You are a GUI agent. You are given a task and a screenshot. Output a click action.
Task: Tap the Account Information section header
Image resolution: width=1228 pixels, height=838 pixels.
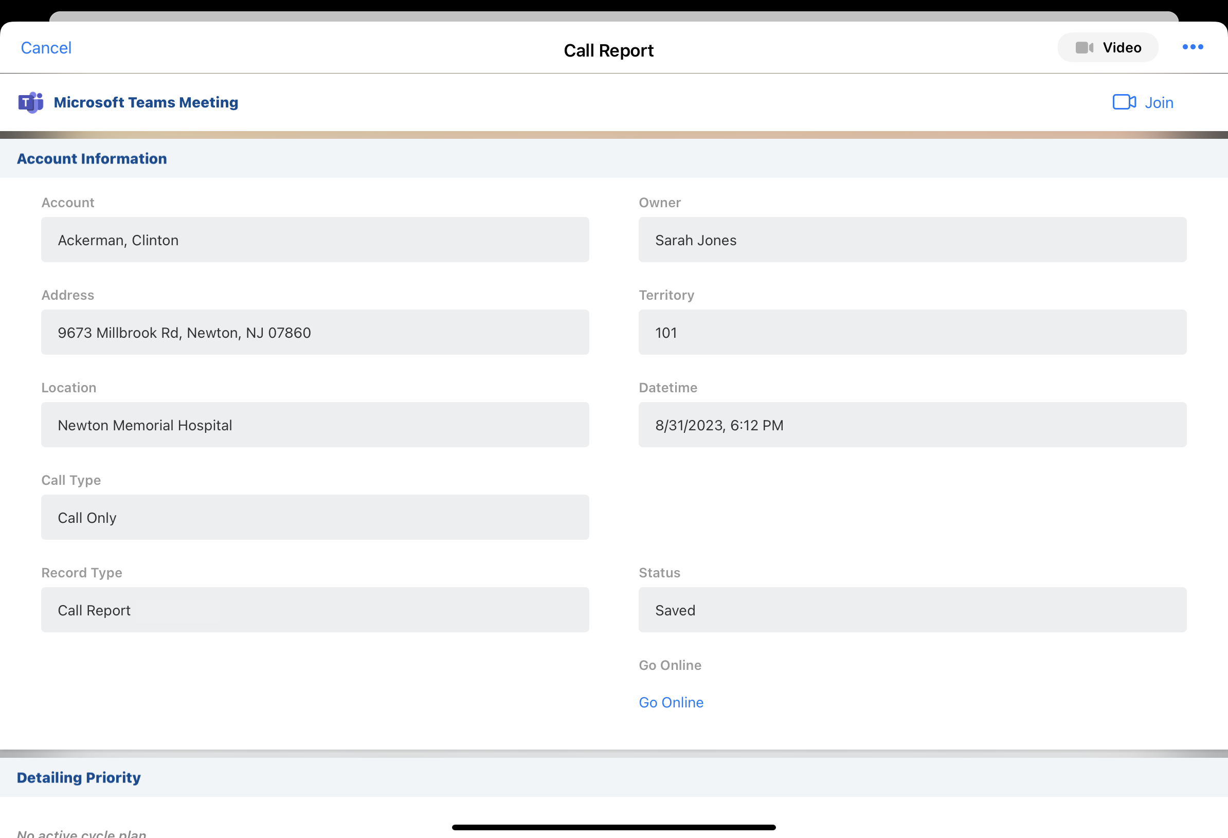tap(92, 158)
